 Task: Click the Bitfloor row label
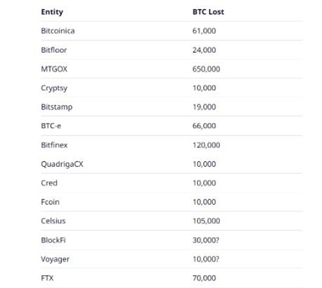tap(54, 50)
